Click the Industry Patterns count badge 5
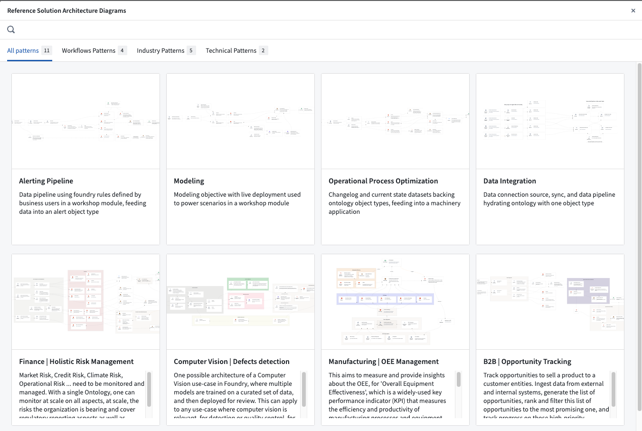 point(191,50)
